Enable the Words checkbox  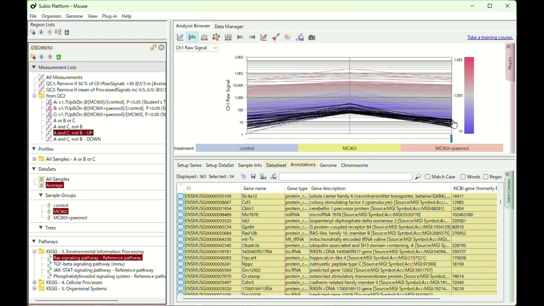tap(463, 177)
